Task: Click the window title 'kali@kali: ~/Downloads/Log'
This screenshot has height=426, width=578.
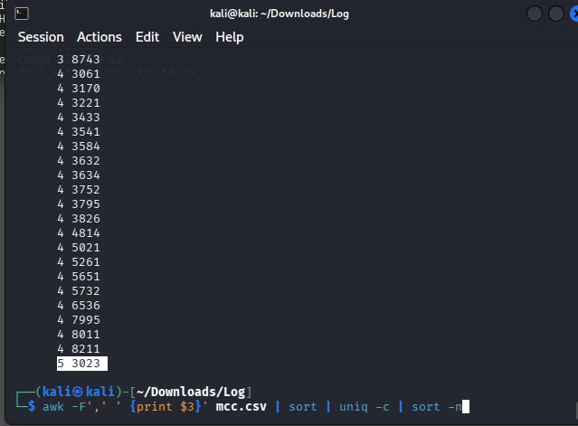Action: point(280,14)
